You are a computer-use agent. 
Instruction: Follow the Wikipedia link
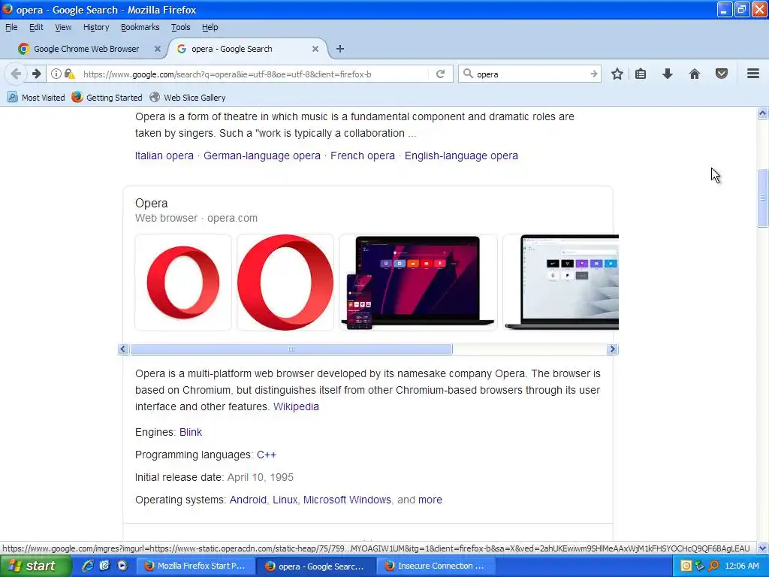coord(296,406)
